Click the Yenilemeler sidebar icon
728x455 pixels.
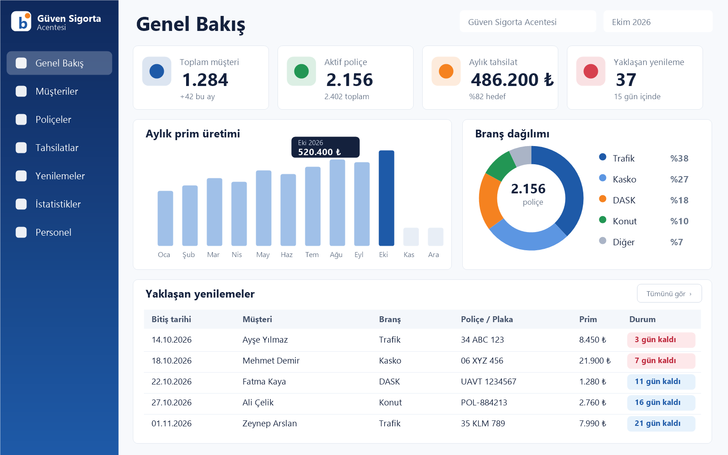click(x=21, y=176)
